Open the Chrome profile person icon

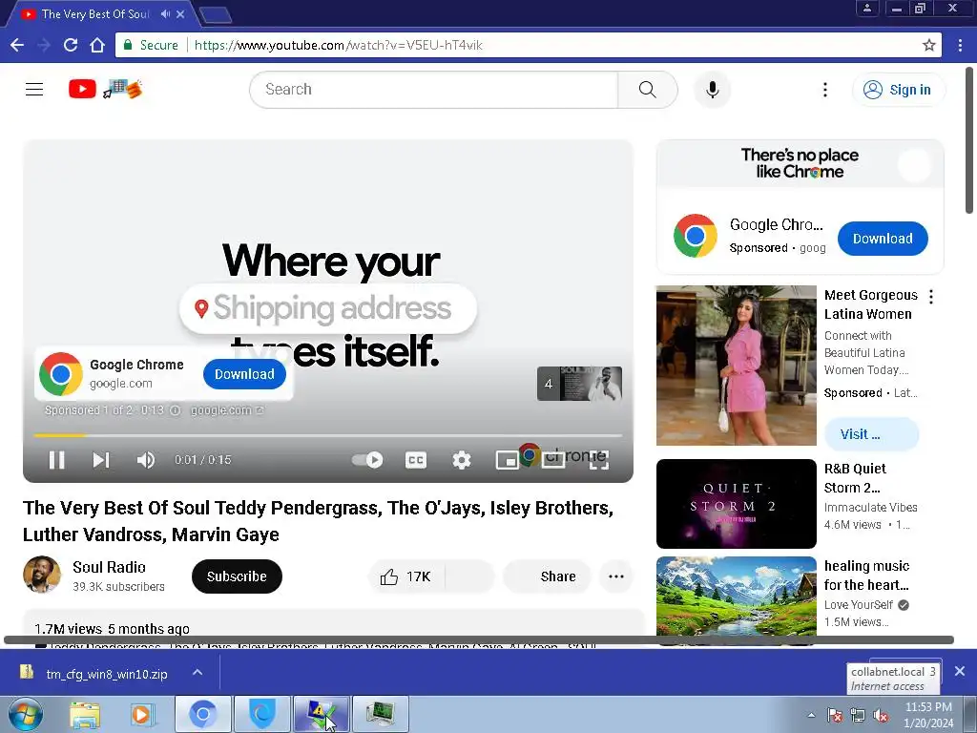click(x=866, y=9)
